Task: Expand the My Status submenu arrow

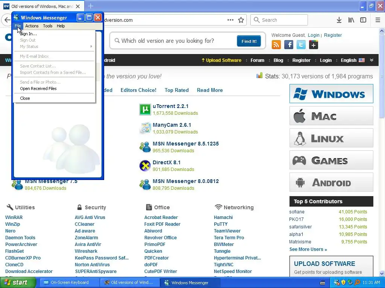Action: click(x=91, y=46)
